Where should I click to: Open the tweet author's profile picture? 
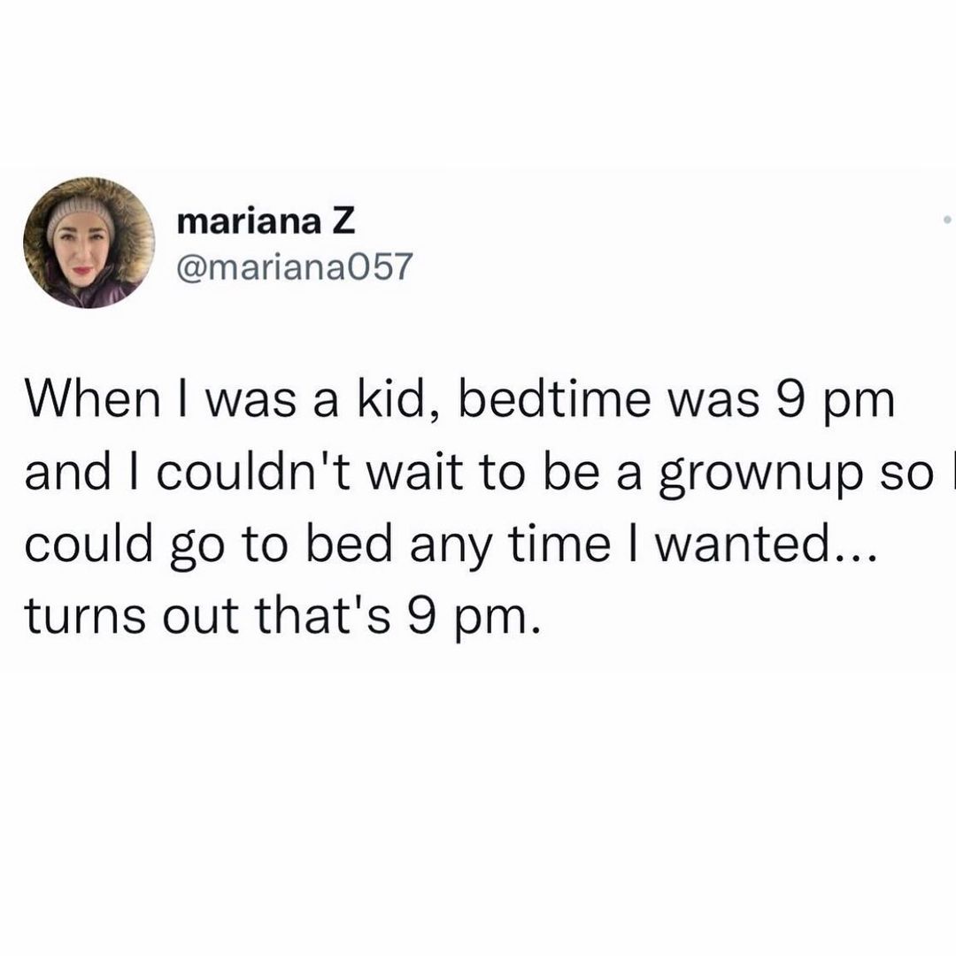click(89, 243)
